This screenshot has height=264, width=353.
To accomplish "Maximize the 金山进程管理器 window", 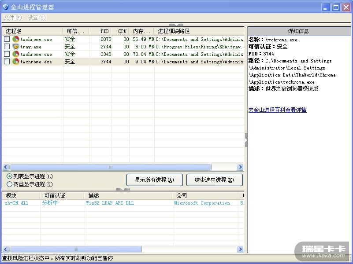I will coord(336,7).
